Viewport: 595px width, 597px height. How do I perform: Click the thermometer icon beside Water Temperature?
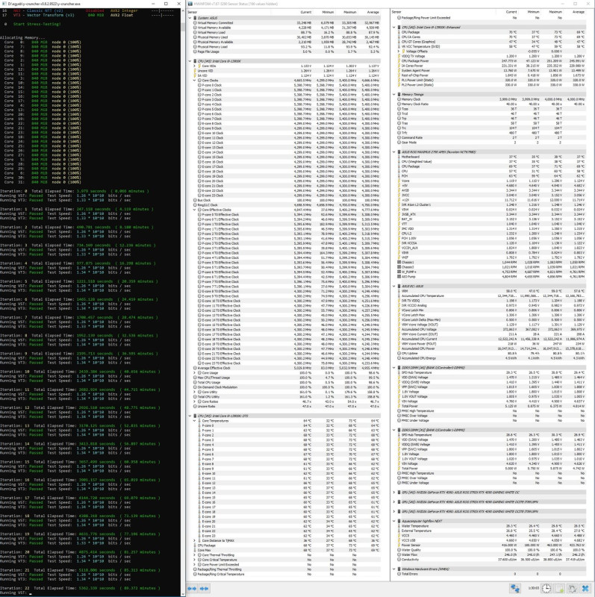click(x=399, y=526)
